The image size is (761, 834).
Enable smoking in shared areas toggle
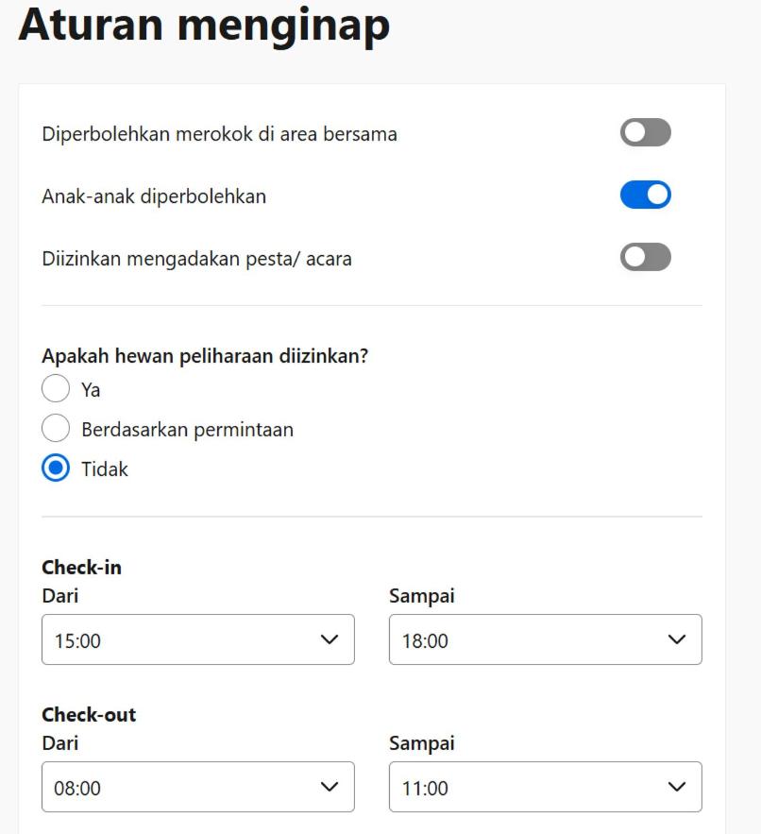point(645,133)
